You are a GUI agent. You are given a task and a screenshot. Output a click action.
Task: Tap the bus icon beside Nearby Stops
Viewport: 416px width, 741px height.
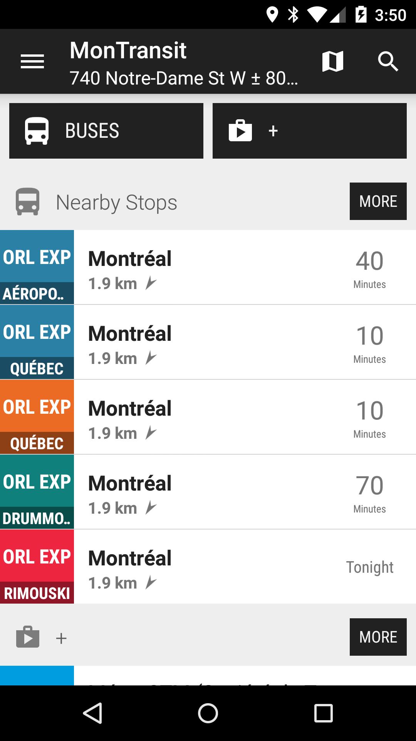(27, 201)
